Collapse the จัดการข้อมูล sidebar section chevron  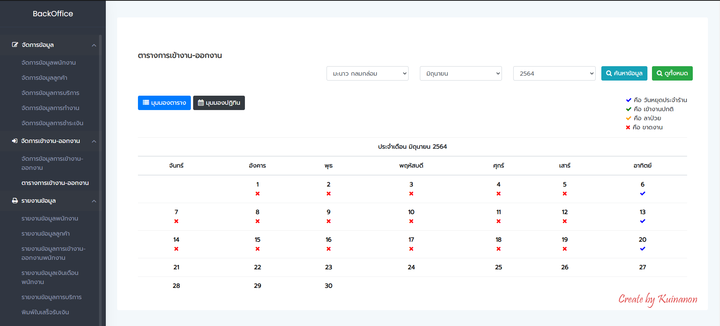click(94, 45)
